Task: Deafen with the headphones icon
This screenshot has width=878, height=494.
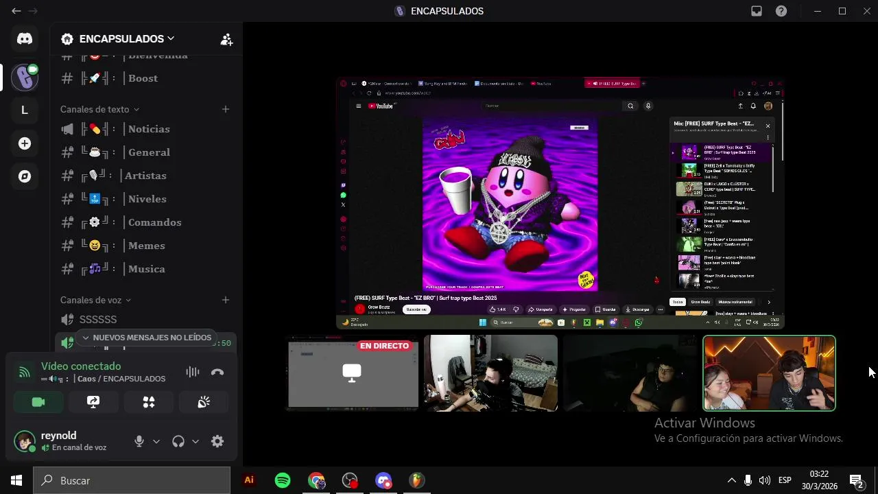Action: tap(178, 441)
